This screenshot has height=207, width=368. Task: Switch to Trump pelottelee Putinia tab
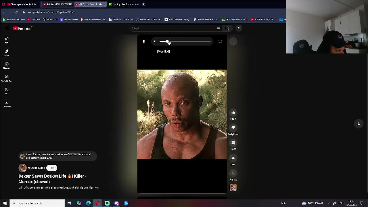pos(22,4)
